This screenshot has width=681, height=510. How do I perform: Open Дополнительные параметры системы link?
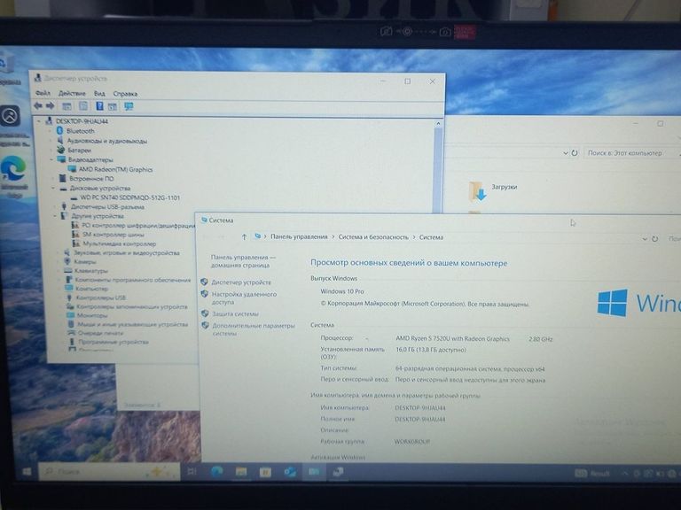pyautogui.click(x=254, y=329)
